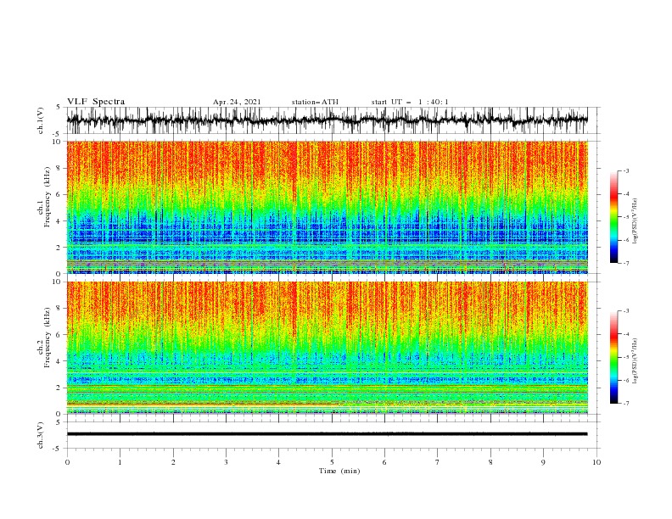
Task: Select the date text "Apr. 24, 2021"
Action: 237,102
